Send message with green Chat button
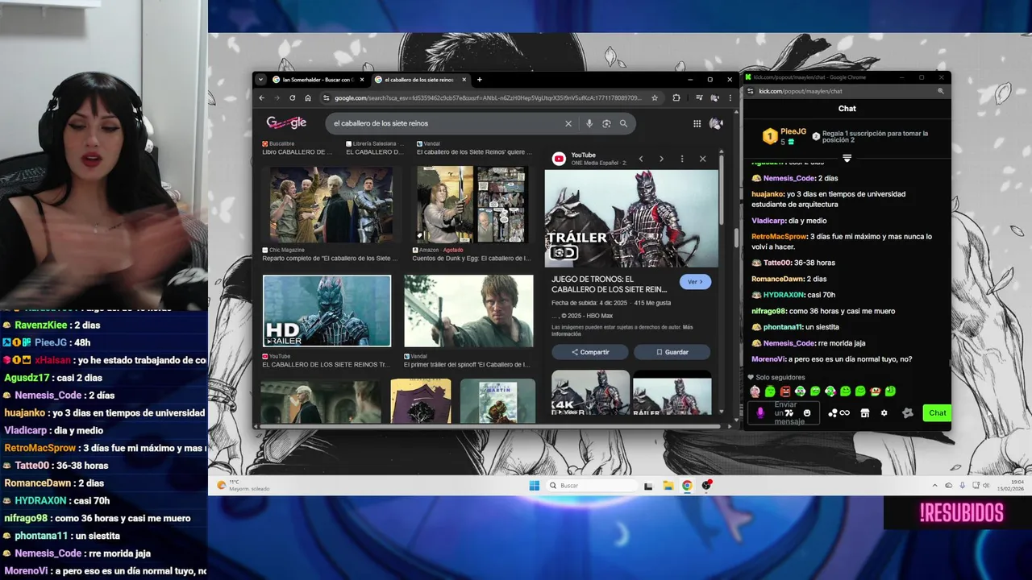The height and width of the screenshot is (580, 1032). click(937, 412)
